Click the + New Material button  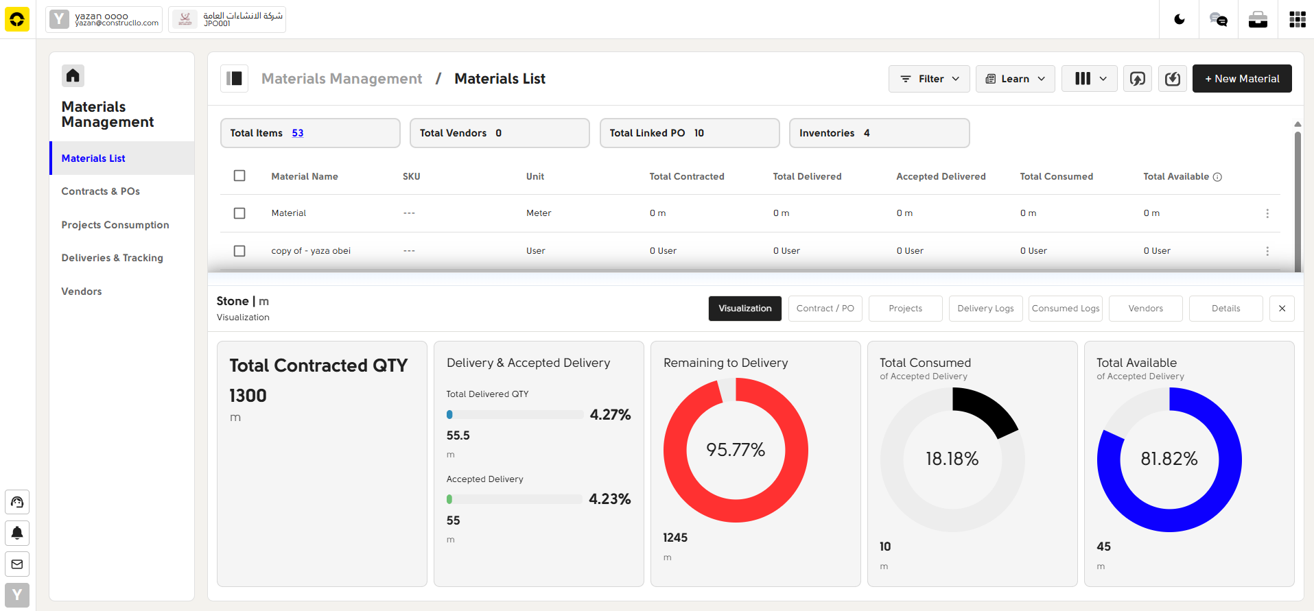(x=1242, y=79)
